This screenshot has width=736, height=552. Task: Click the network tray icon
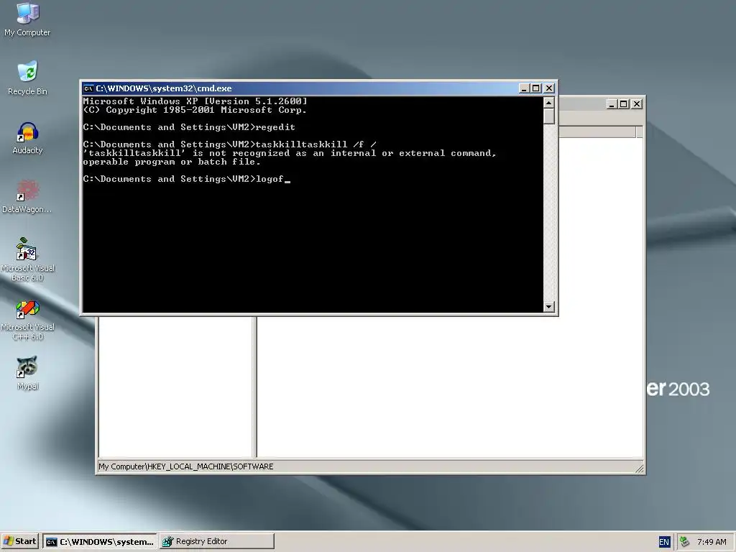[x=684, y=542]
